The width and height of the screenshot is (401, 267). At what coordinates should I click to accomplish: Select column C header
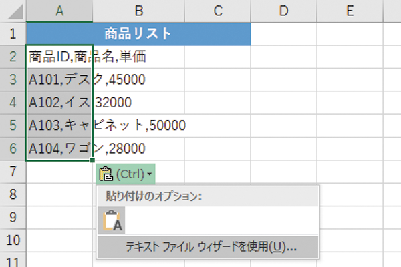[x=218, y=11]
